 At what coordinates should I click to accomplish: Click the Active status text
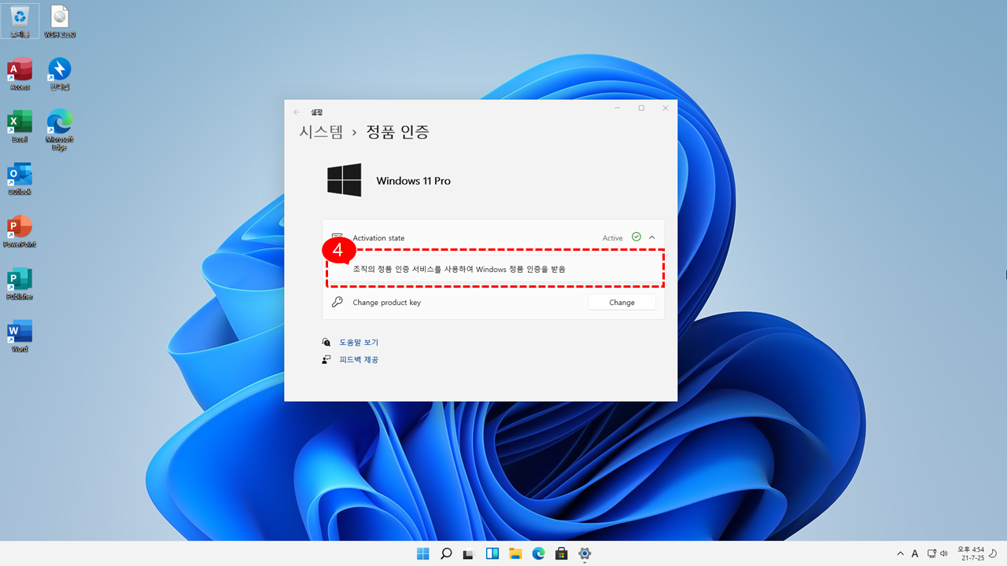click(x=612, y=237)
